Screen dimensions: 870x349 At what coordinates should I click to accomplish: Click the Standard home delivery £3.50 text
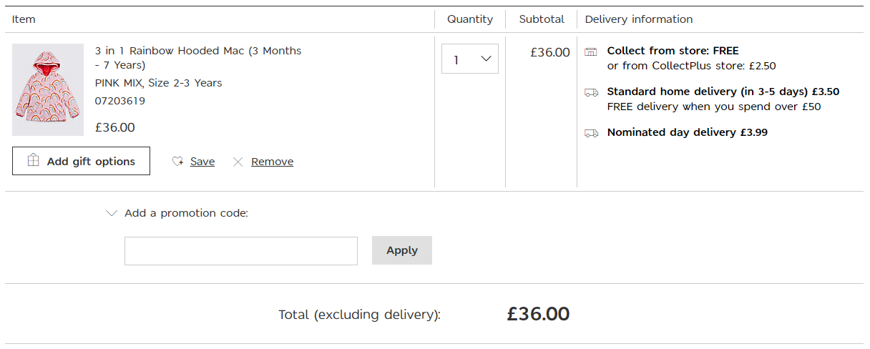[723, 92]
